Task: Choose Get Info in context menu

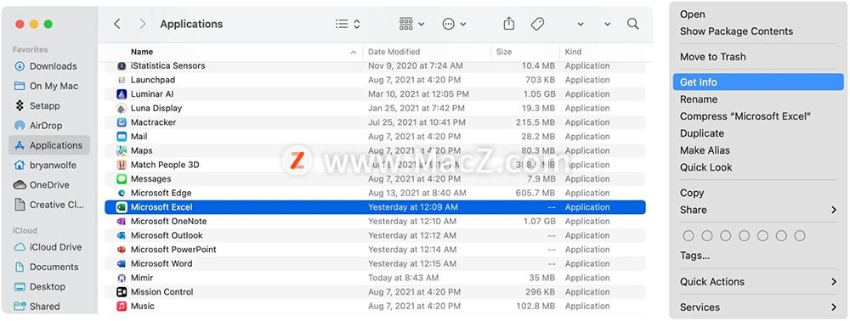Action: pyautogui.click(x=759, y=82)
